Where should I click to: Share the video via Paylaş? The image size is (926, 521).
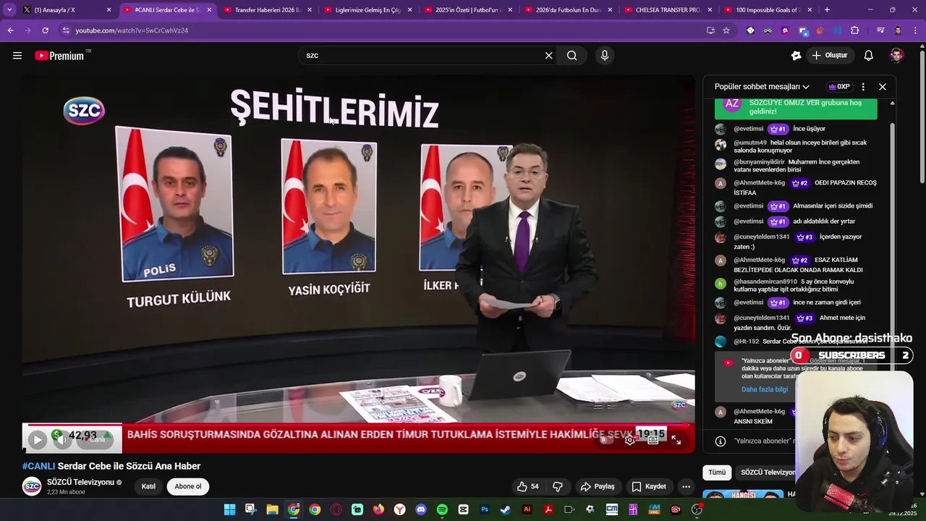[598, 486]
